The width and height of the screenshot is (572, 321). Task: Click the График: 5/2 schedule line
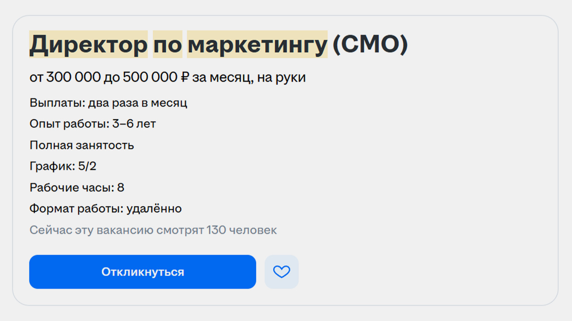pyautogui.click(x=63, y=166)
